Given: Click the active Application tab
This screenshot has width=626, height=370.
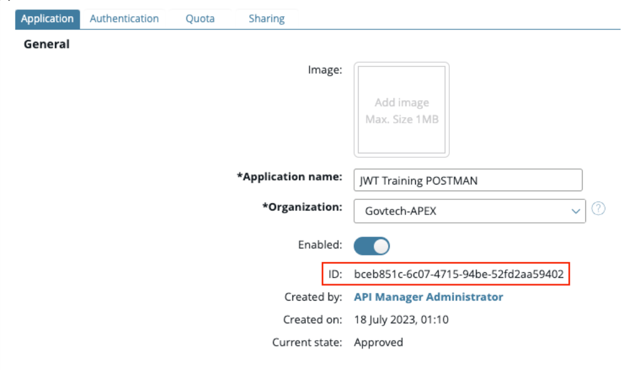Looking at the screenshot, I should [x=47, y=18].
